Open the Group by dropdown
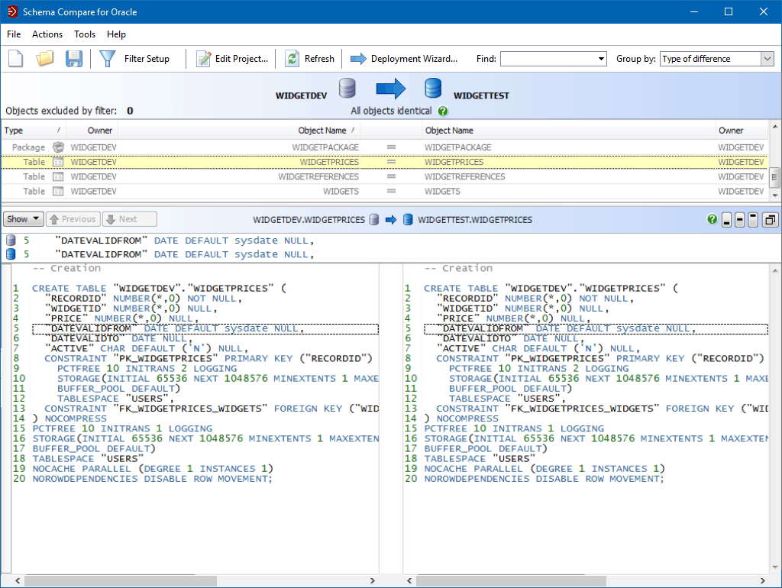 coord(766,59)
